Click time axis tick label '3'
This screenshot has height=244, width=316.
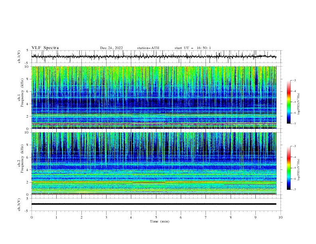tap(106, 217)
